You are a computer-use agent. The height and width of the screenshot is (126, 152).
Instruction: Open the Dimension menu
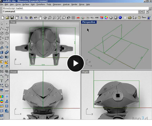(x=57, y=4)
